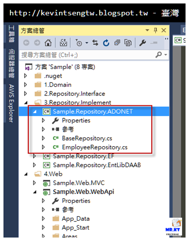Open dropdown arrow beside clock filter icon

(x=87, y=43)
